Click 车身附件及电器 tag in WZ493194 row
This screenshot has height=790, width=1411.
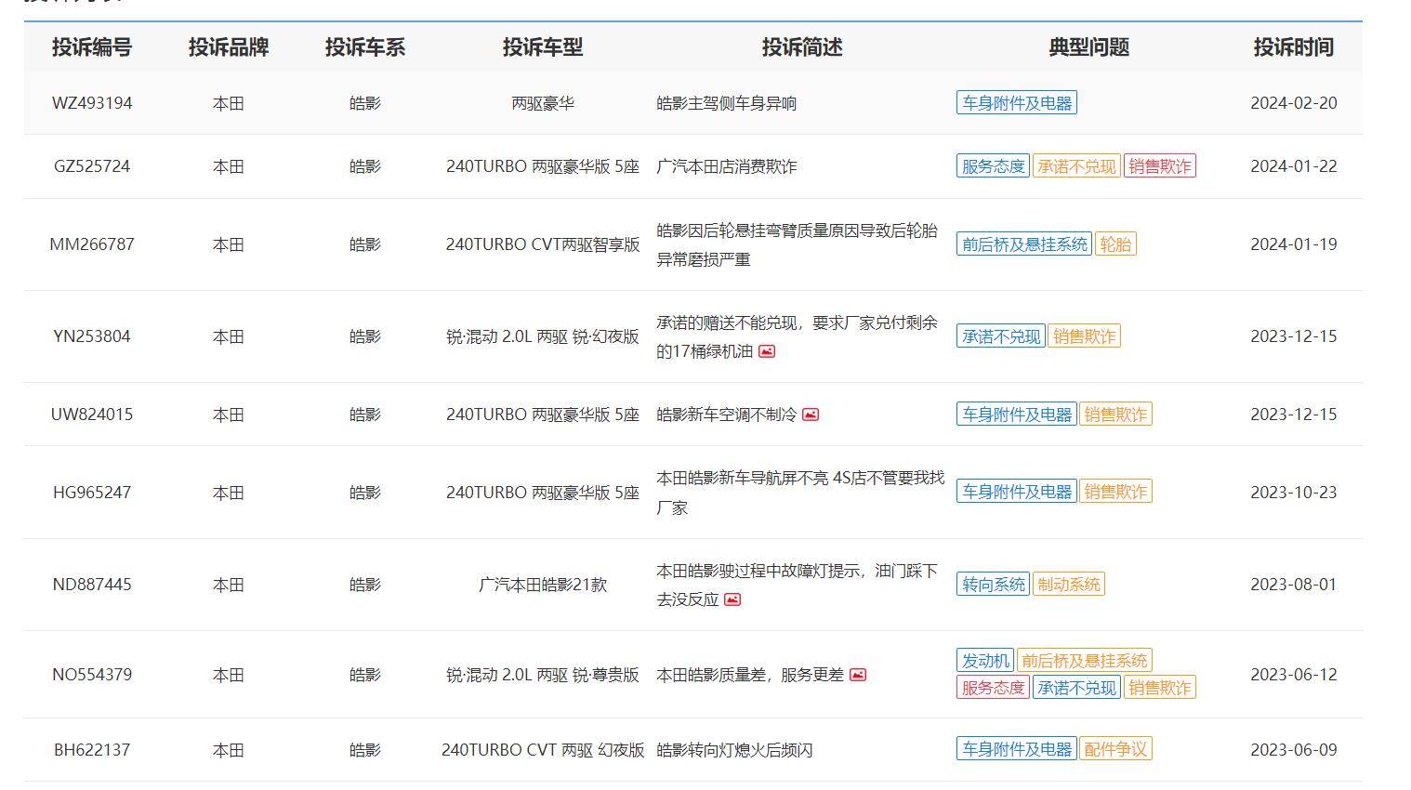[x=1017, y=103]
